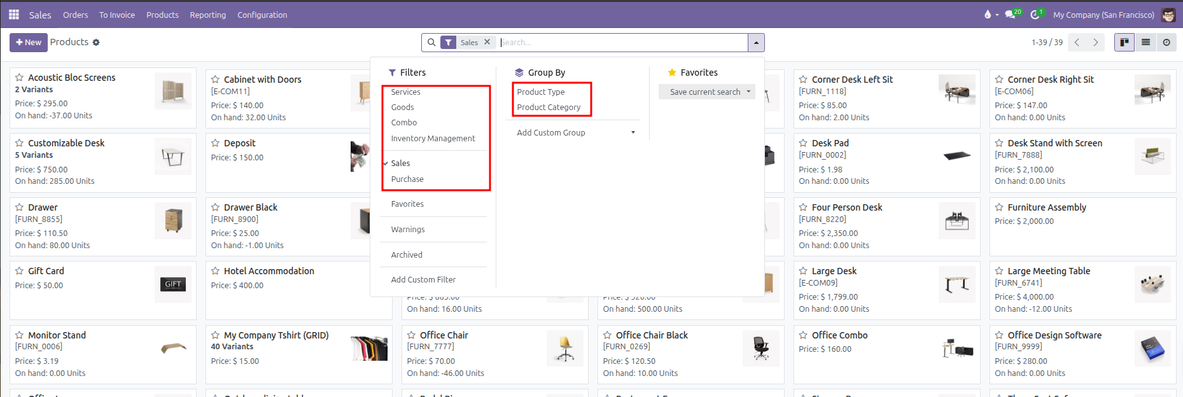
Task: Open the Large Desk product thumbnail
Action: pos(956,284)
